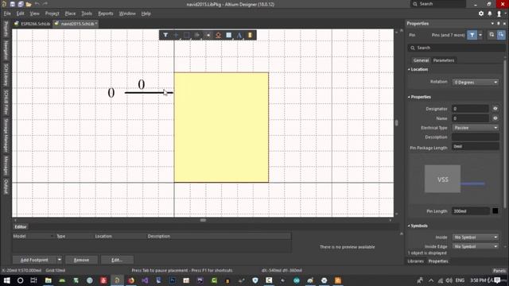Select the rectangle selection tool in the floating toolbar

[186, 35]
